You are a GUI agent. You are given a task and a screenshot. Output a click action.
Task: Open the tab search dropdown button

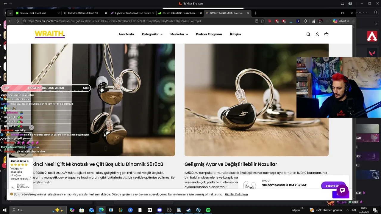pyautogui.click(x=10, y=13)
